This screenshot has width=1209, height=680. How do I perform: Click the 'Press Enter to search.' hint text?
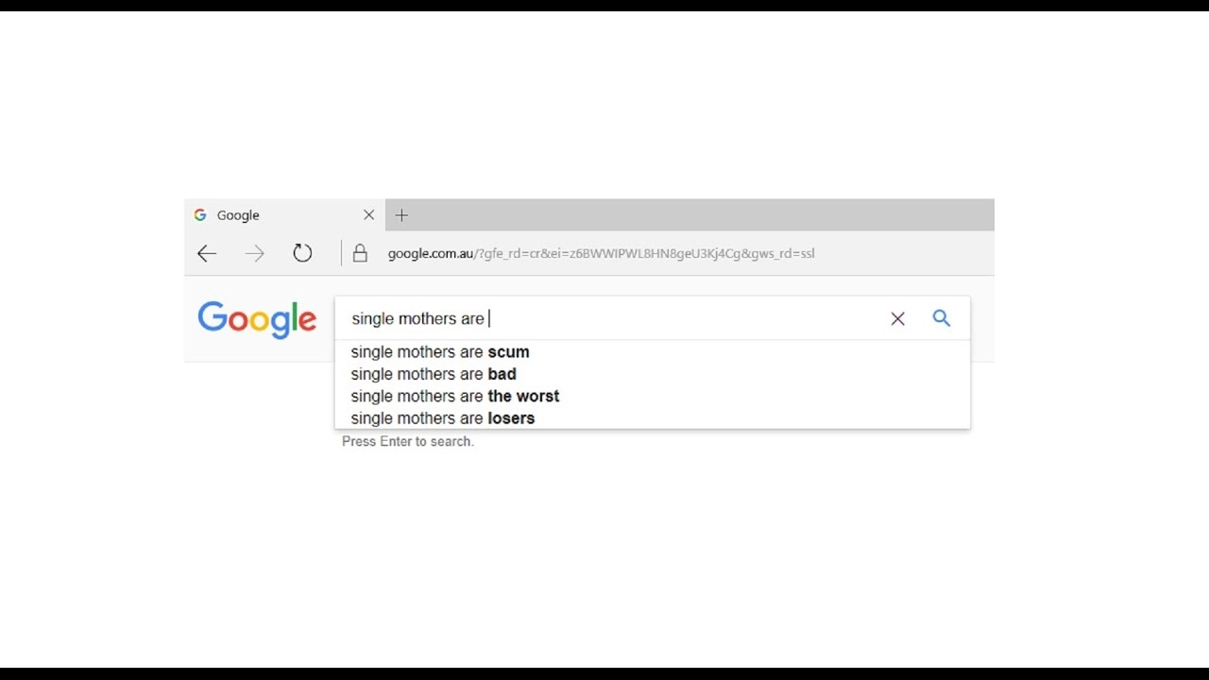[x=408, y=441]
